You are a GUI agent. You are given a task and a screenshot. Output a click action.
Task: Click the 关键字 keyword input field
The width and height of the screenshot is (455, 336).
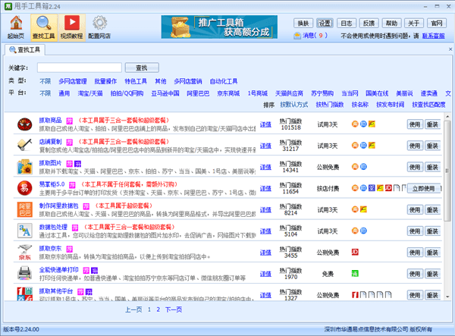tap(79, 68)
